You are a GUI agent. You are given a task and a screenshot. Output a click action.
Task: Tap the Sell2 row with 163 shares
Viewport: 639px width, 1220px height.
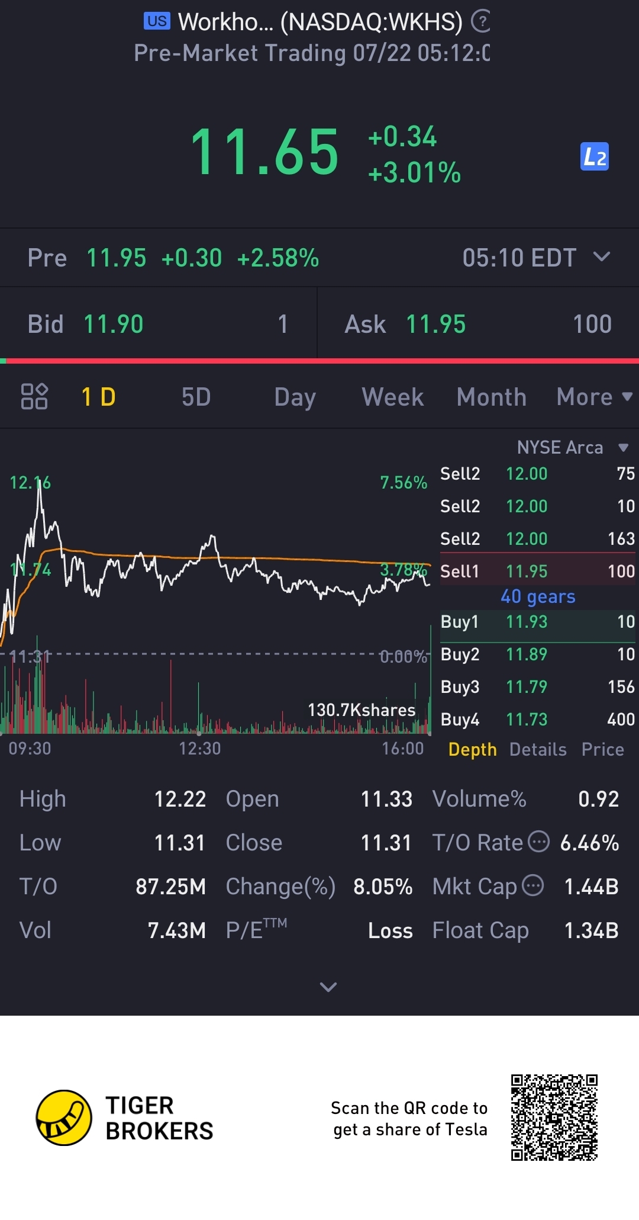(x=538, y=539)
